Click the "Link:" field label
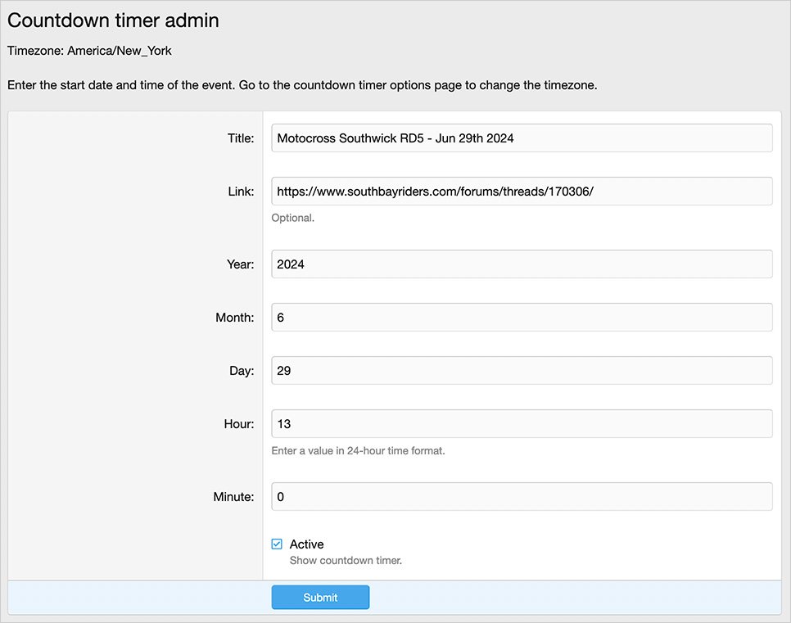 (x=242, y=192)
